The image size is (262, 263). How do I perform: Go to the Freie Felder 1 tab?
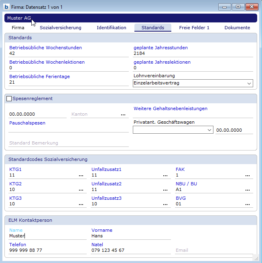click(x=194, y=28)
